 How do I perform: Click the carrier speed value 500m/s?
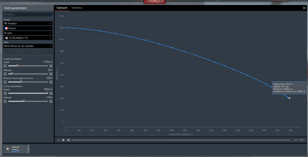[48, 89]
